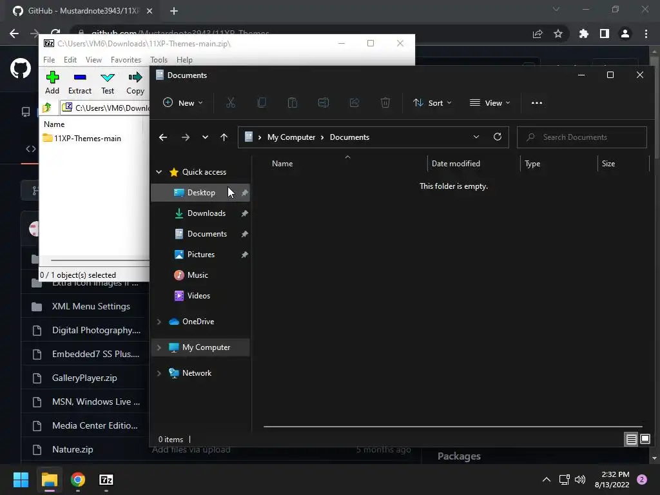
Task: Select Music in Quick access
Action: pos(200,275)
